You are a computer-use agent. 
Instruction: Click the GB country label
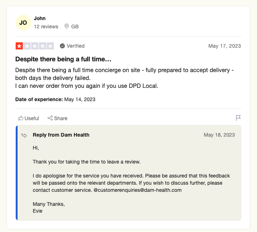tap(75, 27)
